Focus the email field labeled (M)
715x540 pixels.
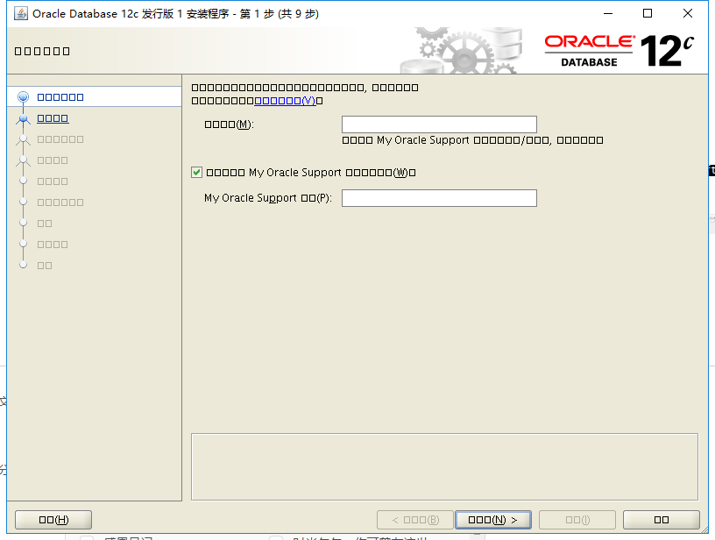tap(439, 124)
